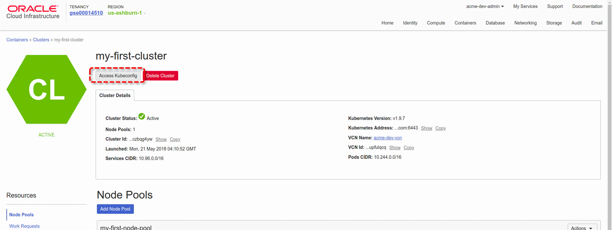
Task: Open the Database menu
Action: 495,23
